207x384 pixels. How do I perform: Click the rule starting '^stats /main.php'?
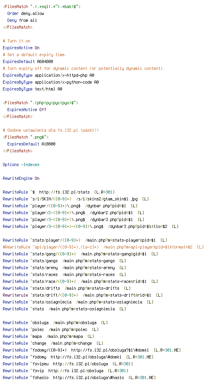coord(64,308)
